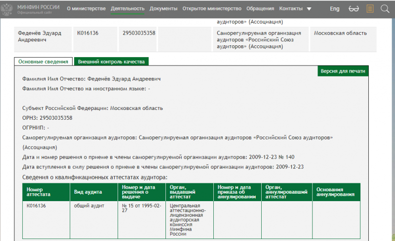
Task: Click decision date line 2009-12-23 № 140
Action: point(158,157)
